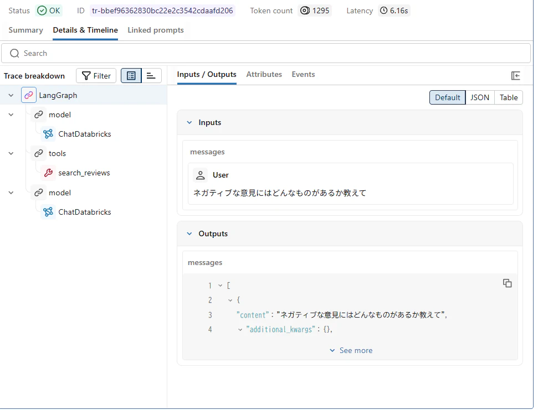
Task: Open the Details & Timeline tab
Action: (x=85, y=30)
